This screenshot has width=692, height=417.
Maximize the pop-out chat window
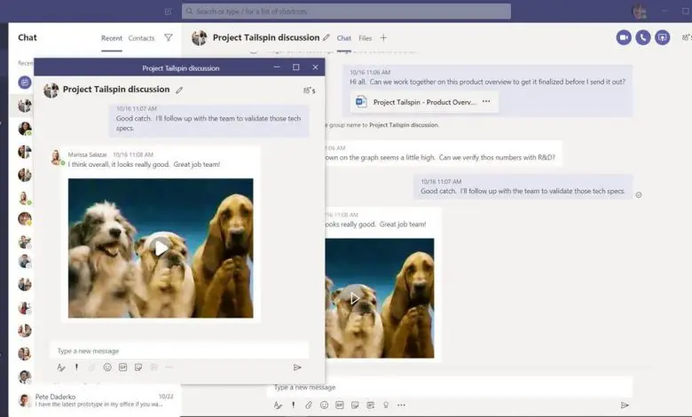coord(295,67)
